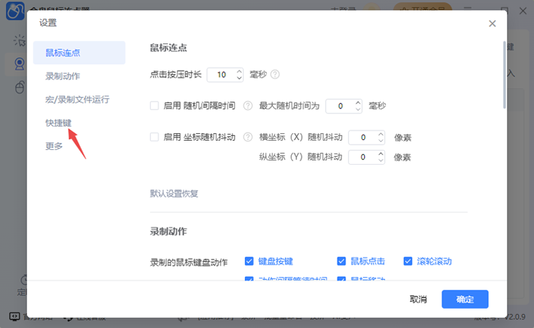Click the 默认设置恢复 link

coord(174,193)
